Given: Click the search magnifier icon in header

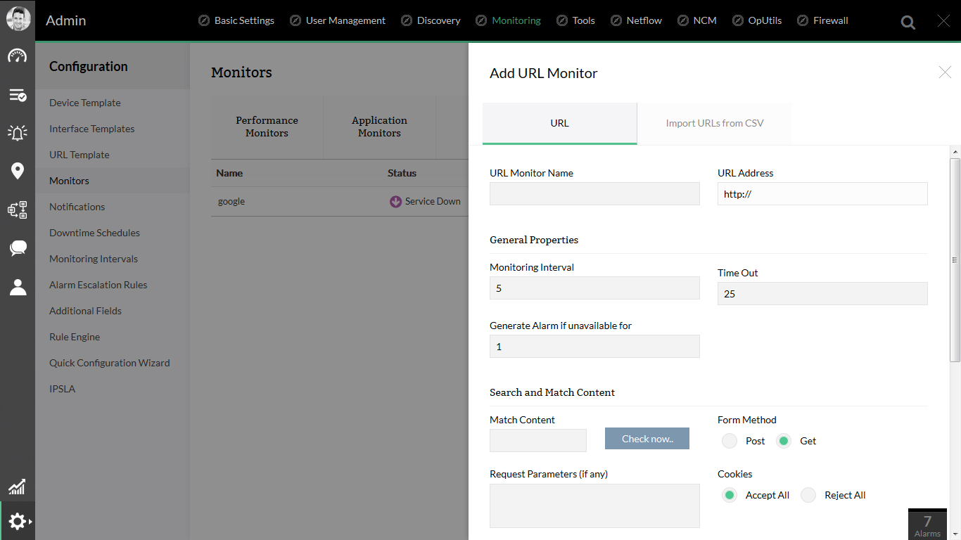Looking at the screenshot, I should pyautogui.click(x=908, y=22).
